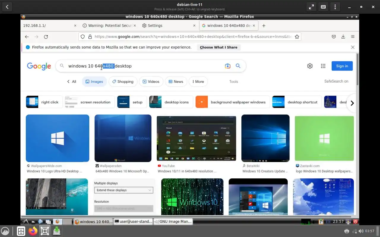380x237 pixels.
Task: Open Firefox hamburger menu
Action: [x=353, y=37]
